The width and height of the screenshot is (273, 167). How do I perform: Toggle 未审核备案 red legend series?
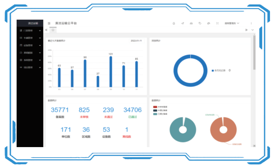(155, 107)
